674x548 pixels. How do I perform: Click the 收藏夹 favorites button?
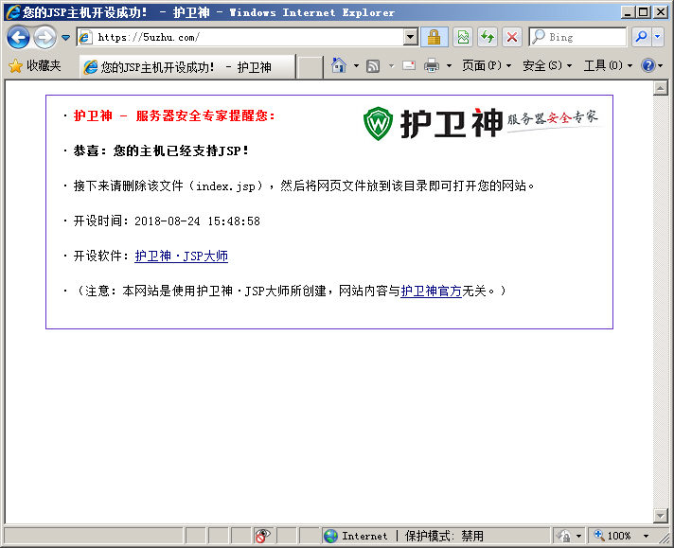[x=35, y=66]
